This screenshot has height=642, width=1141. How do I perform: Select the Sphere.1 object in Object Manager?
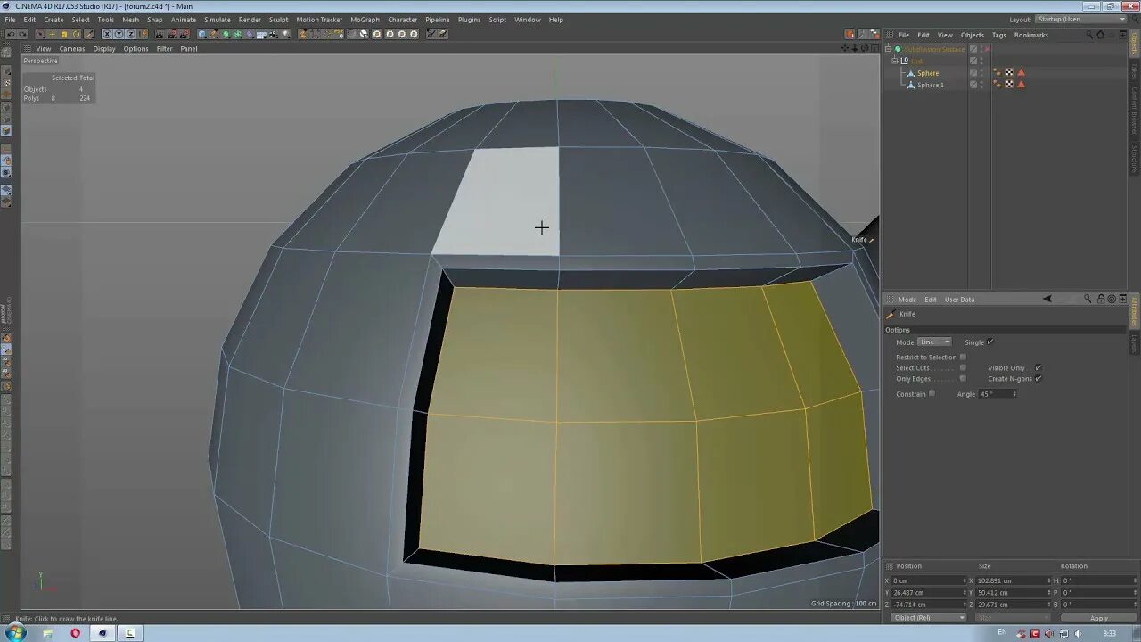(931, 85)
